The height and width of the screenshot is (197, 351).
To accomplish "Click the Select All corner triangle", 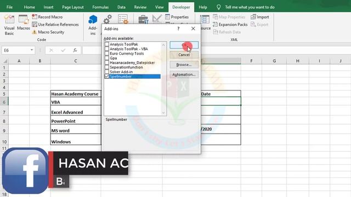I will coord(5,61).
